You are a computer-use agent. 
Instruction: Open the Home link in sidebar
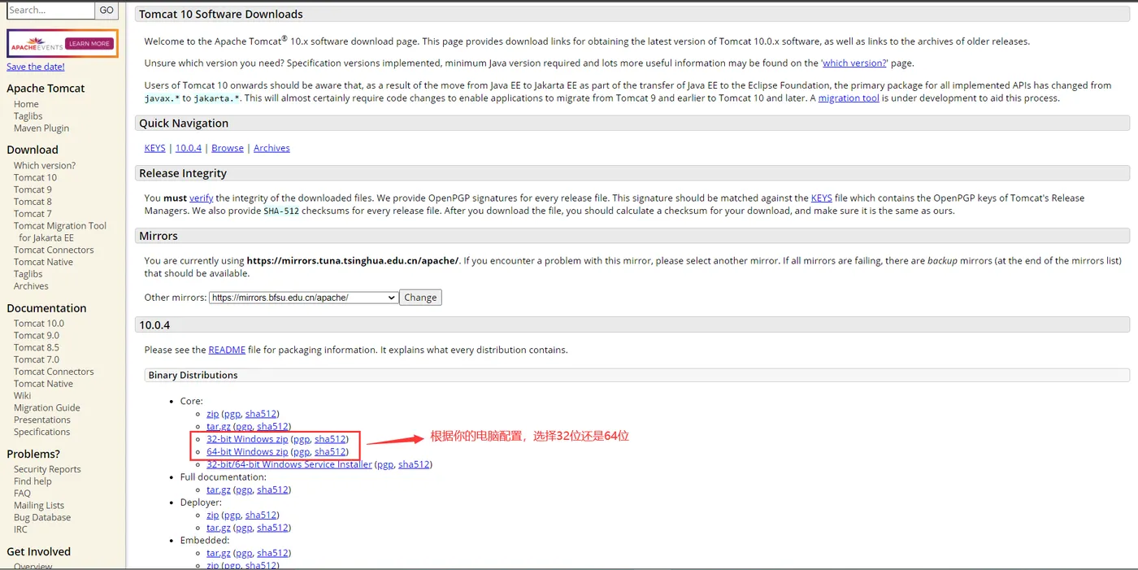pos(26,104)
